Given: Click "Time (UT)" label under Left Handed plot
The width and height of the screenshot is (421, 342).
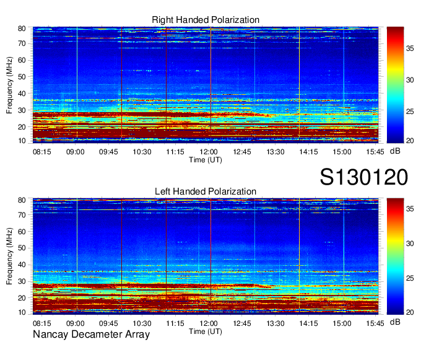Looking at the screenshot, I should 206,332.
